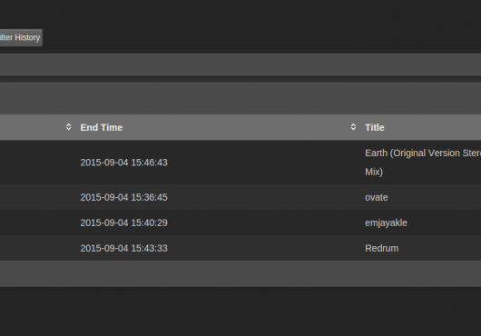Open the emjayakle track title
This screenshot has width=481, height=336.
[x=386, y=223]
